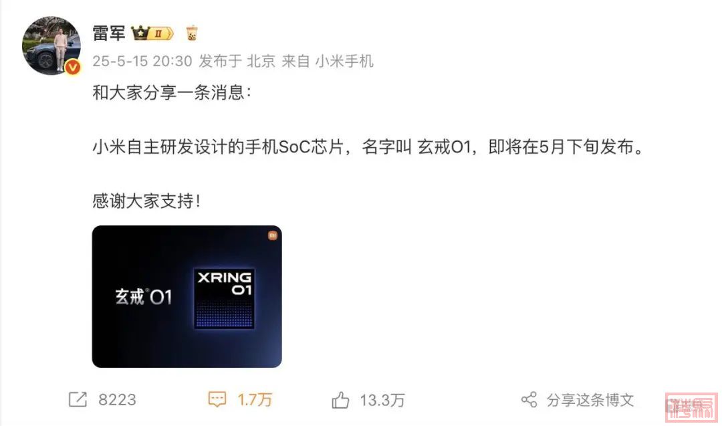Click 分享这条博文 share link

pyautogui.click(x=590, y=400)
